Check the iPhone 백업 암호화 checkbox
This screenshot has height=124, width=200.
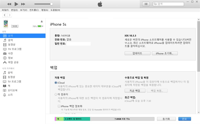59,106
